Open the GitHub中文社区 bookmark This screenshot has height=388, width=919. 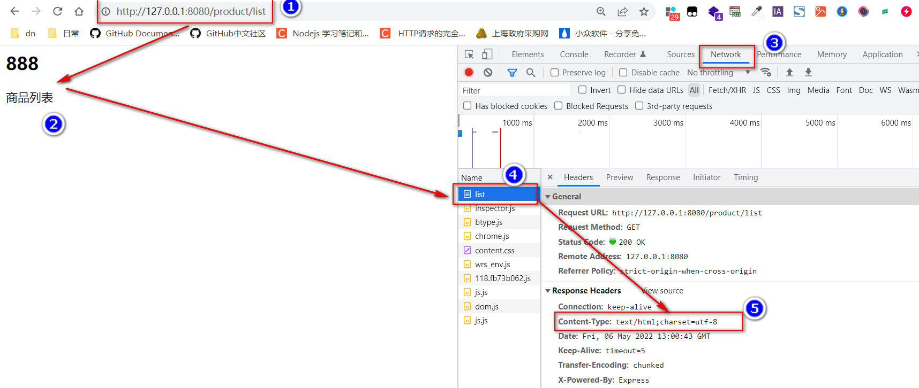[228, 33]
